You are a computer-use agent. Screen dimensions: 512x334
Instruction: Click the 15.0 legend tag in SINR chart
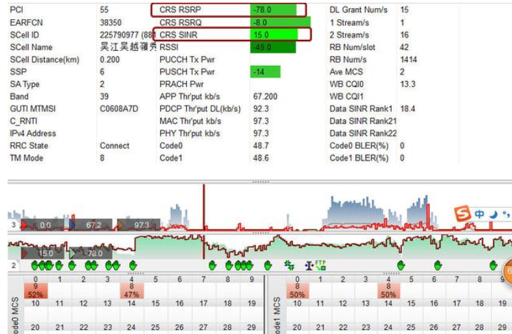tap(43, 254)
